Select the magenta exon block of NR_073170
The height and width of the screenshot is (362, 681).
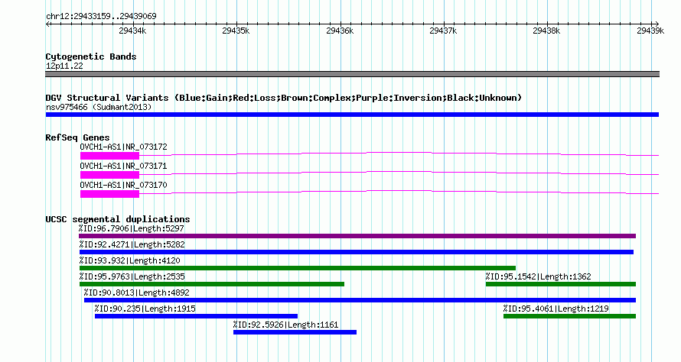point(109,194)
